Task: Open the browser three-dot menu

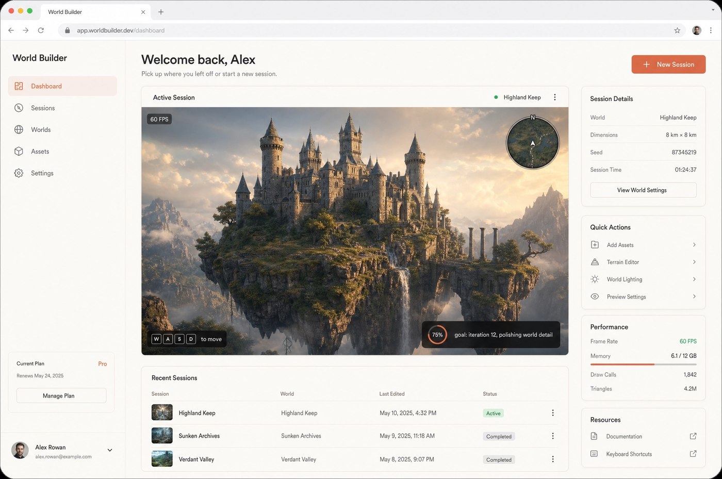Action: [711, 30]
